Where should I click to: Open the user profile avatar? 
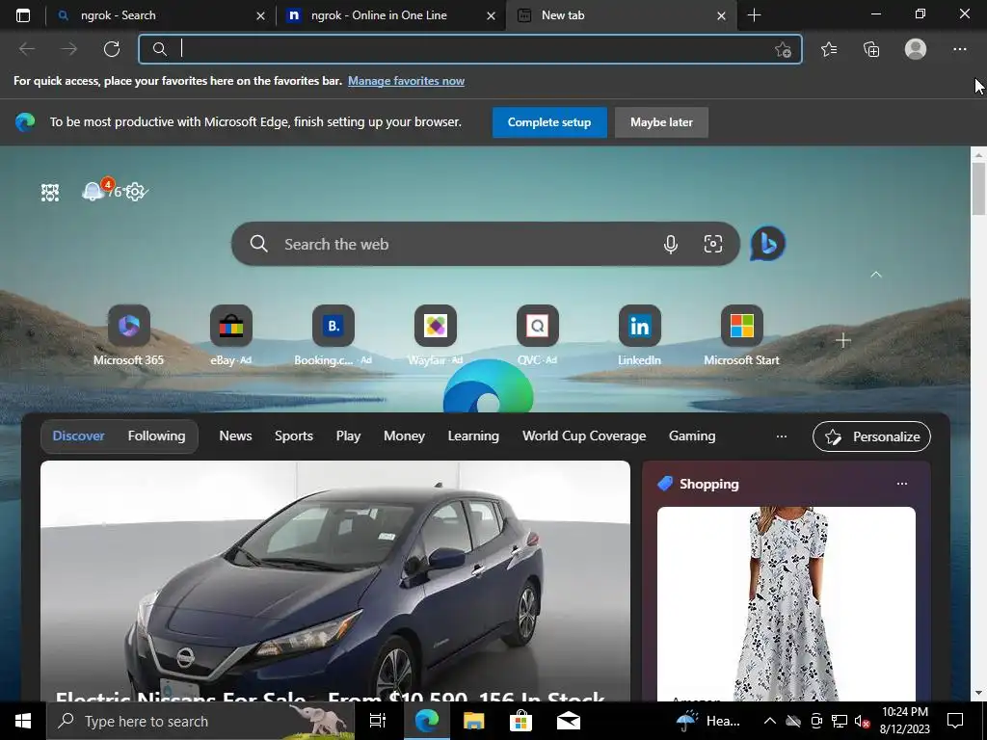point(916,49)
